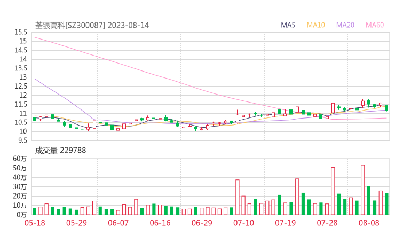Click the MA20 legend label
The width and height of the screenshot is (395, 235).
345,25
